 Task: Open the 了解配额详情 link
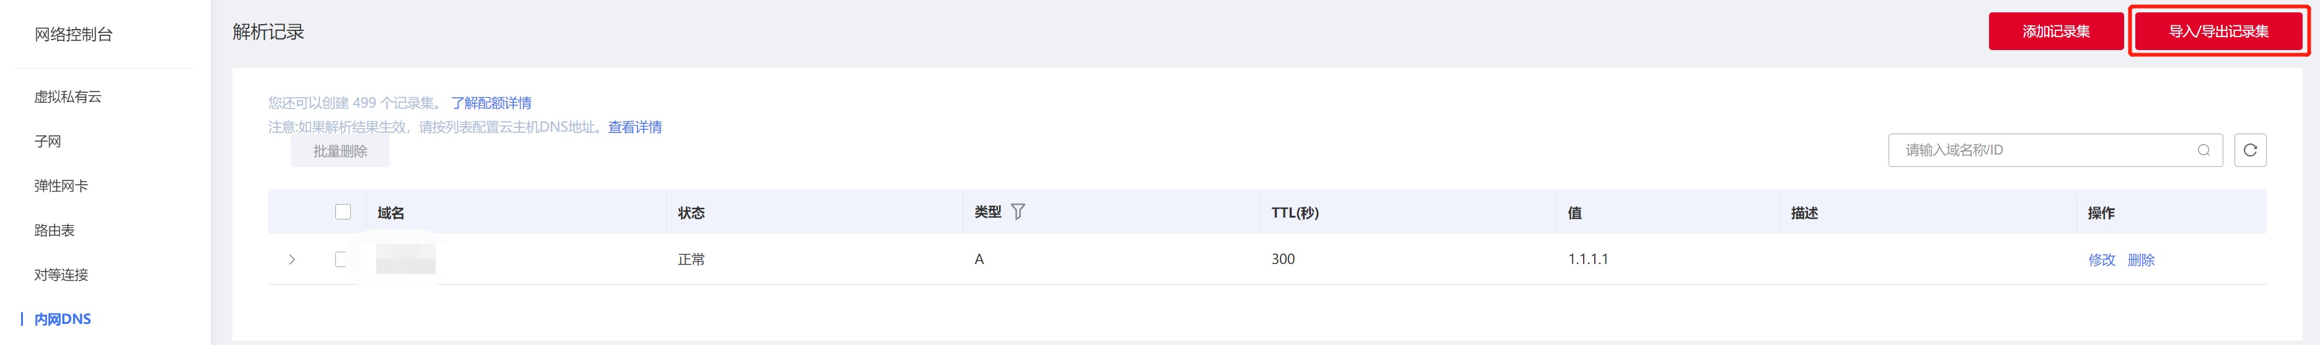coord(491,103)
